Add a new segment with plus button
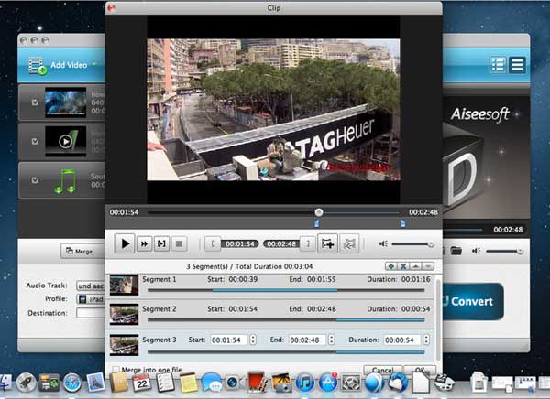This screenshot has height=399, width=550. coord(391,266)
